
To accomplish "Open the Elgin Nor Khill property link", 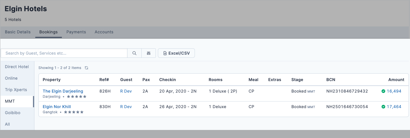I will point(57,107).
